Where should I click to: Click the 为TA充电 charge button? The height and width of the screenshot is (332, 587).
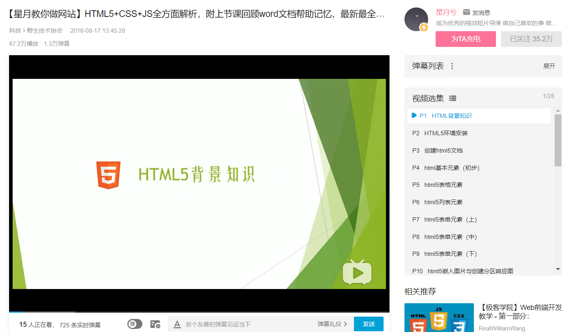coord(466,39)
